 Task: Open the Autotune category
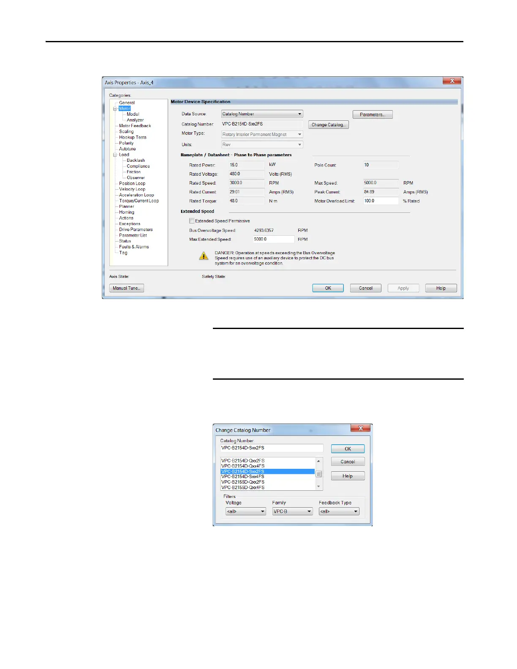tap(127, 149)
